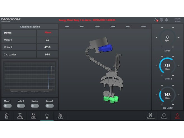Select the 3D view page

point(47,116)
